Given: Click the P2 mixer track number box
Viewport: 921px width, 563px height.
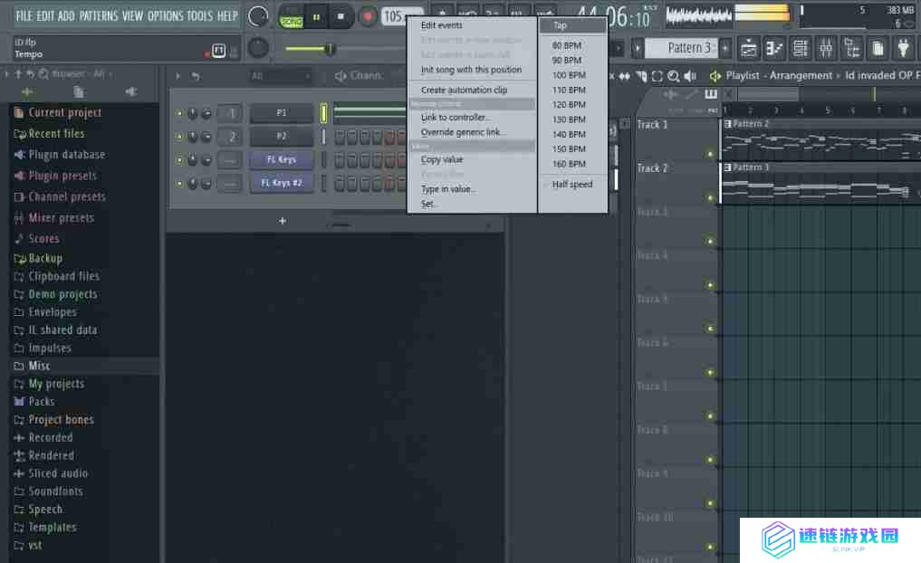Looking at the screenshot, I should pos(230,137).
